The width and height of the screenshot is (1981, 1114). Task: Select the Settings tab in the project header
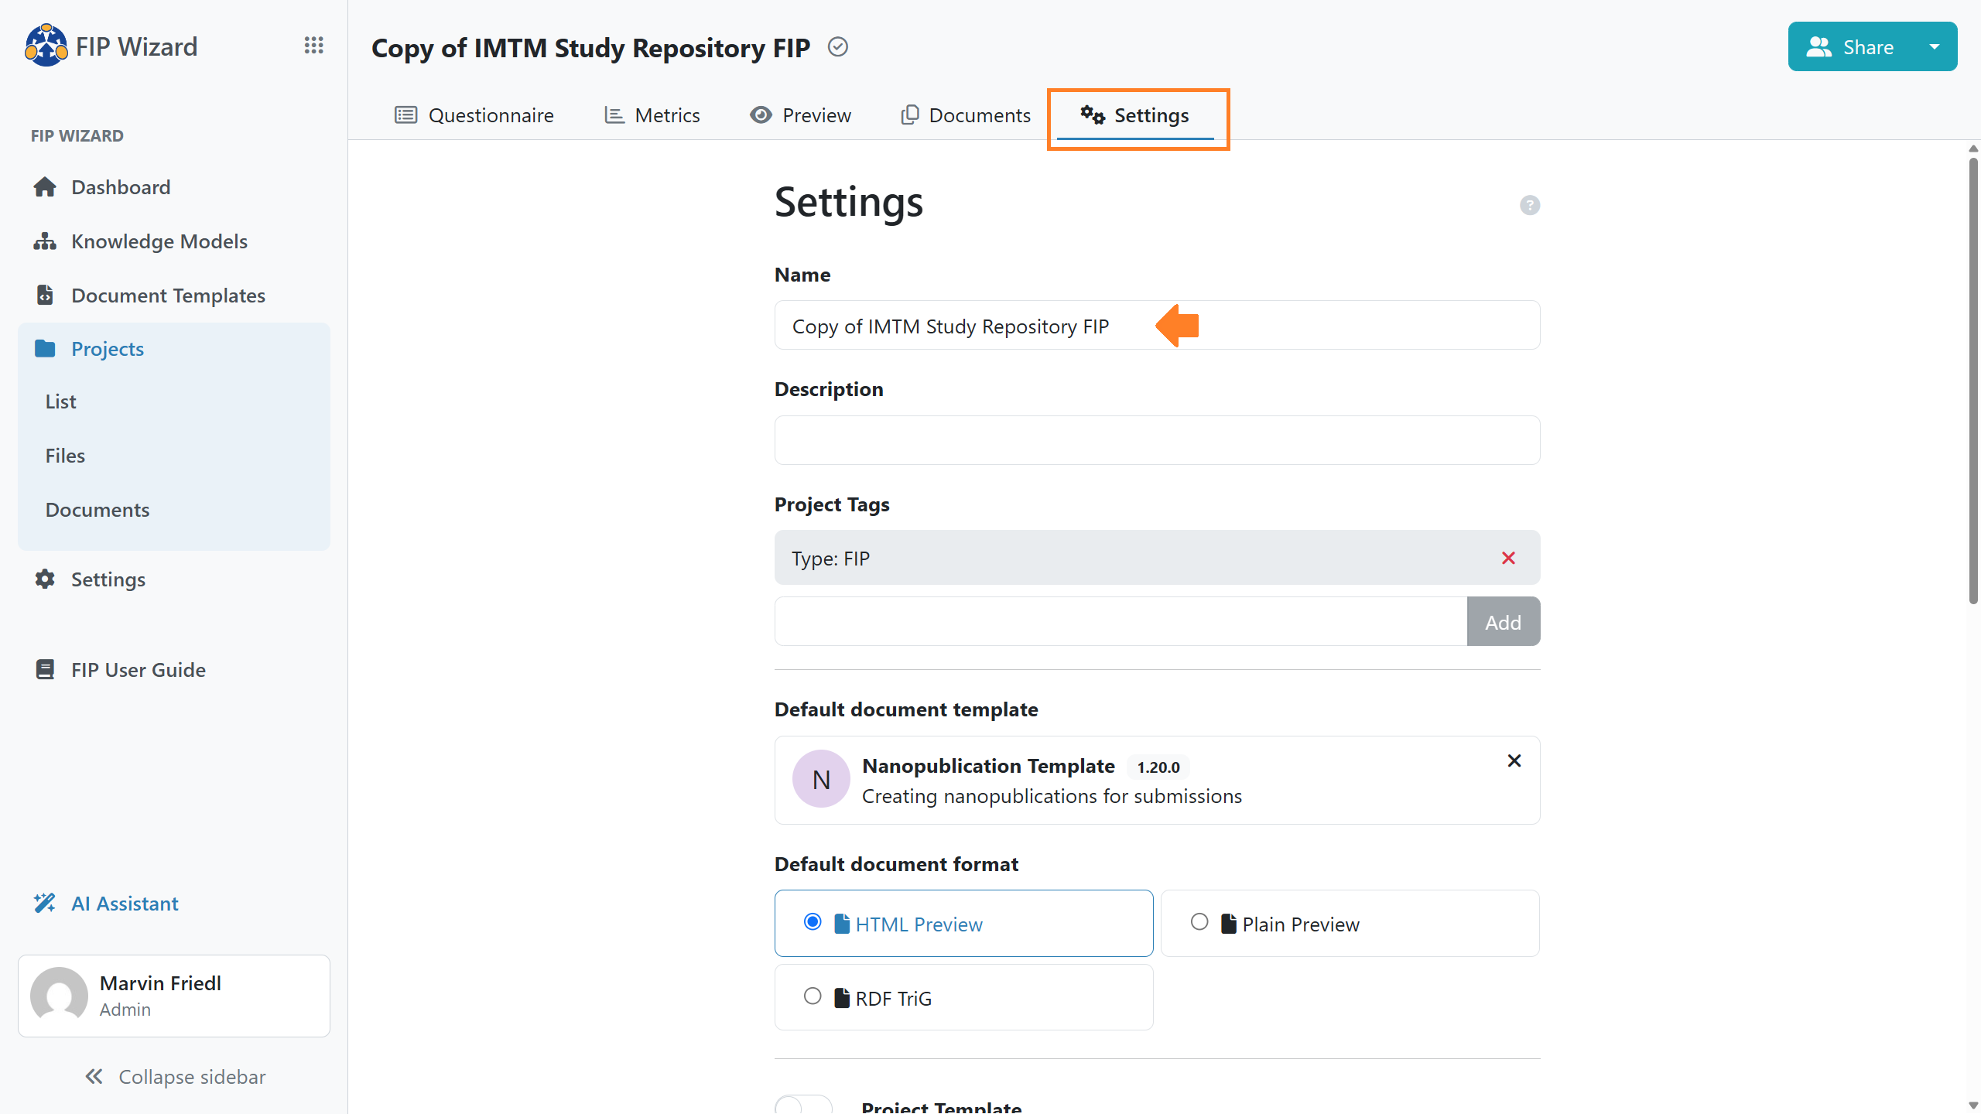pos(1135,115)
